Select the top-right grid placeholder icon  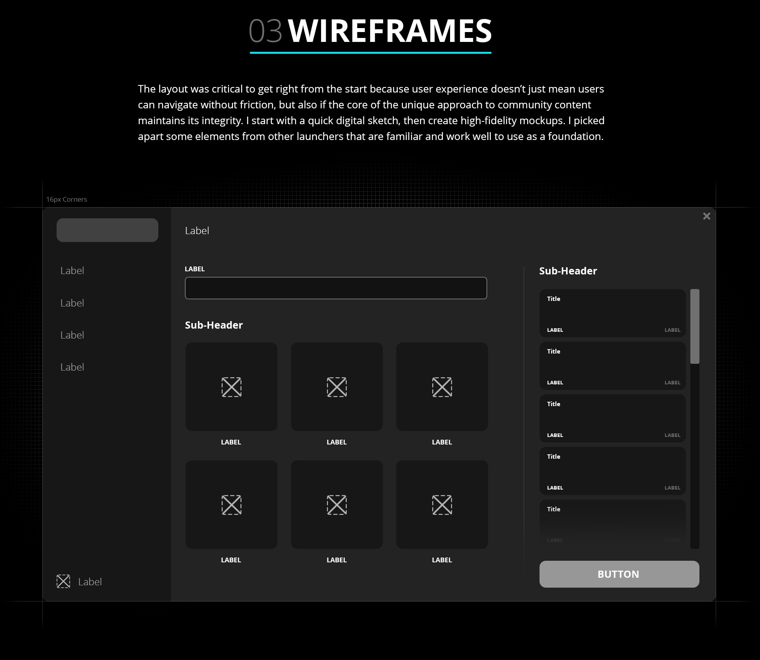(442, 387)
